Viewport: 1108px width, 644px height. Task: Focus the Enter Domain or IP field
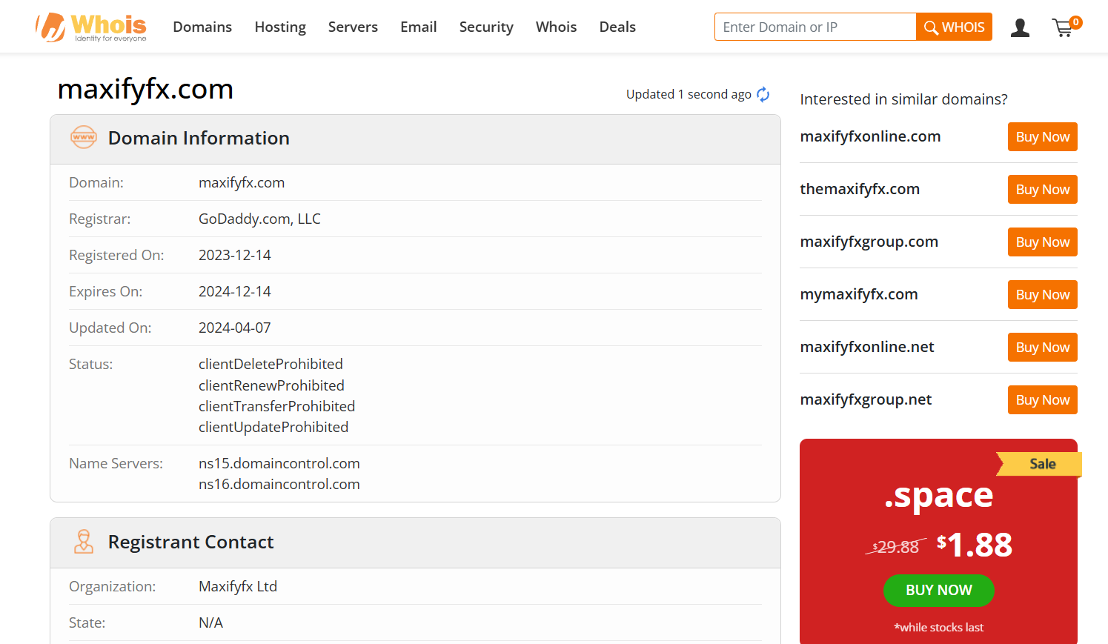point(815,27)
